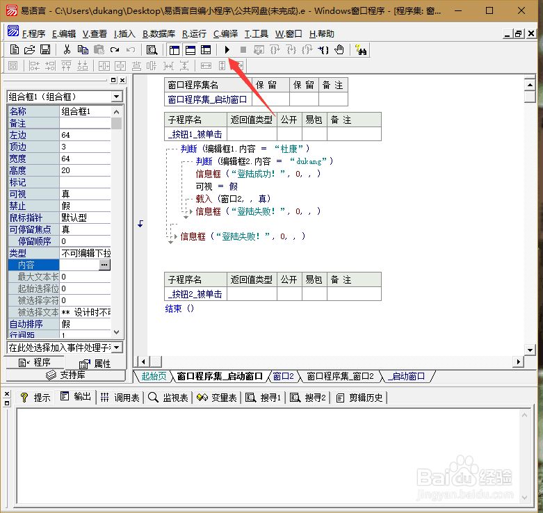The height and width of the screenshot is (513, 543).
Task: Create a new file with the New icon
Action: (x=14, y=50)
